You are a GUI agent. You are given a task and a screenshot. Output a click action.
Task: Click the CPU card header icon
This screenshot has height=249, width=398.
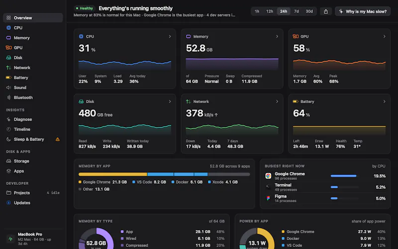(81, 36)
